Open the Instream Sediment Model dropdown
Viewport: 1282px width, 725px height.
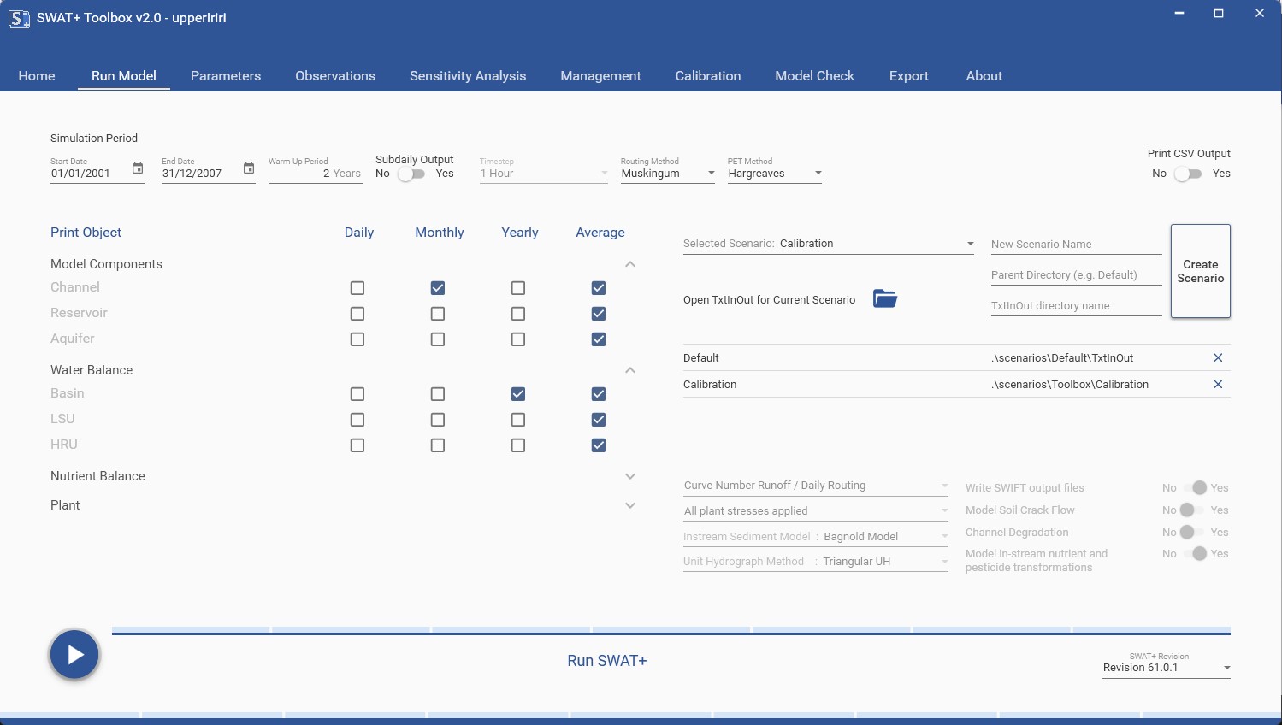816,537
